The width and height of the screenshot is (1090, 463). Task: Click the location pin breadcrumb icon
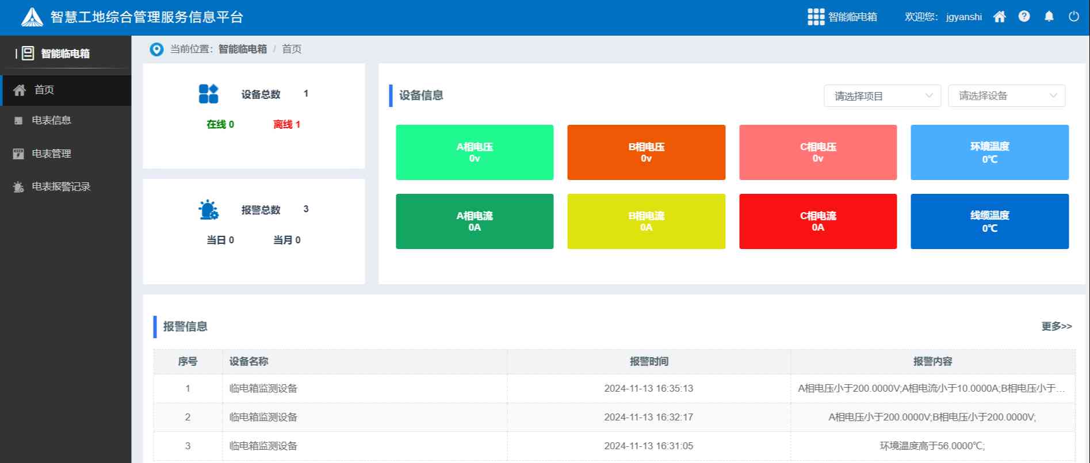coord(156,49)
